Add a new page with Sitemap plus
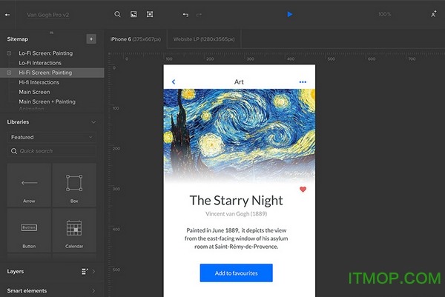The height and width of the screenshot is (297, 445). click(x=90, y=39)
